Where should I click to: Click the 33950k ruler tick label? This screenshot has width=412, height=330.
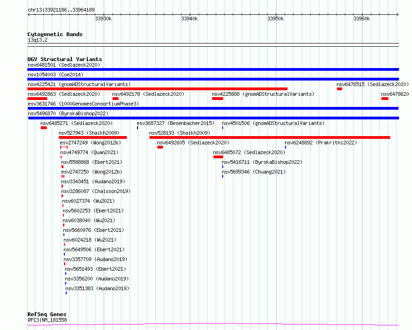click(275, 19)
